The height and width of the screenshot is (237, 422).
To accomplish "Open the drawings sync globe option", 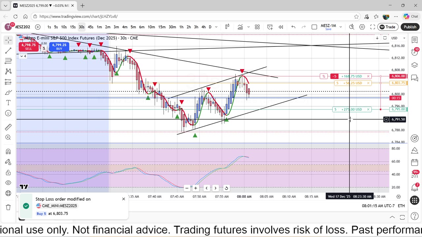I will [8, 194].
